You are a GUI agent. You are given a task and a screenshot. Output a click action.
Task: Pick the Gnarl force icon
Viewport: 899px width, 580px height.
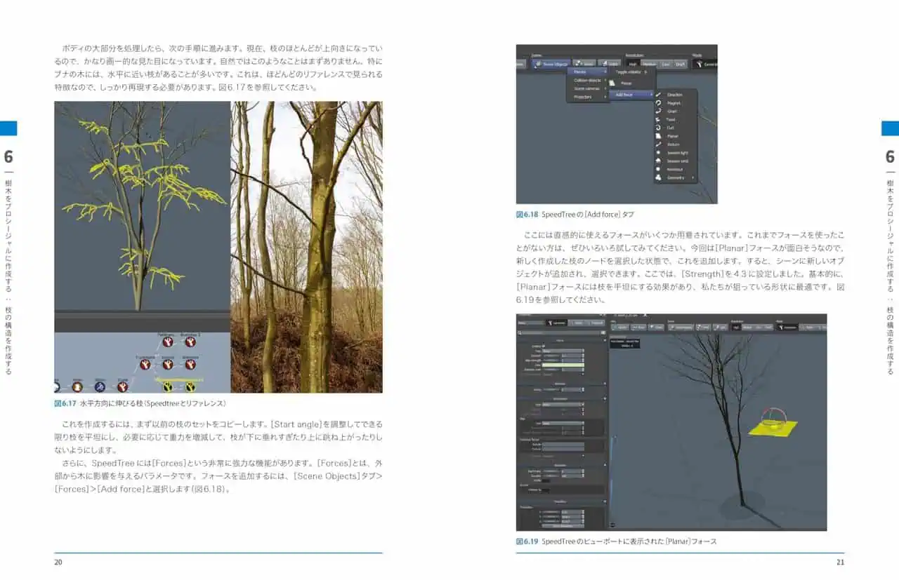pyautogui.click(x=658, y=111)
